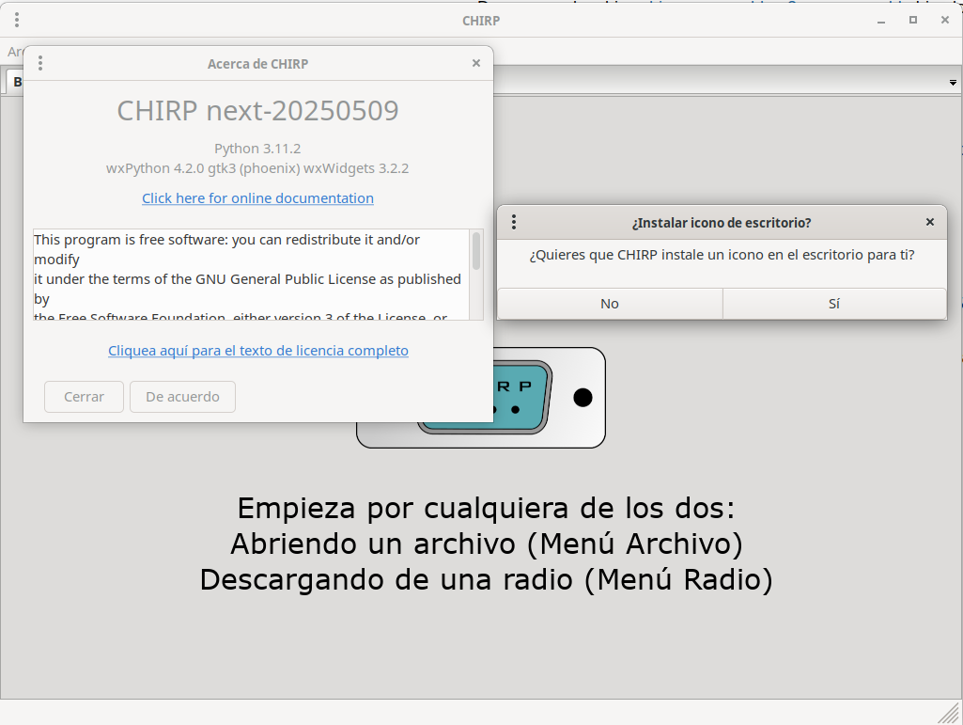963x725 pixels.
Task: Click the black knob on the radio graphic
Action: [x=582, y=397]
